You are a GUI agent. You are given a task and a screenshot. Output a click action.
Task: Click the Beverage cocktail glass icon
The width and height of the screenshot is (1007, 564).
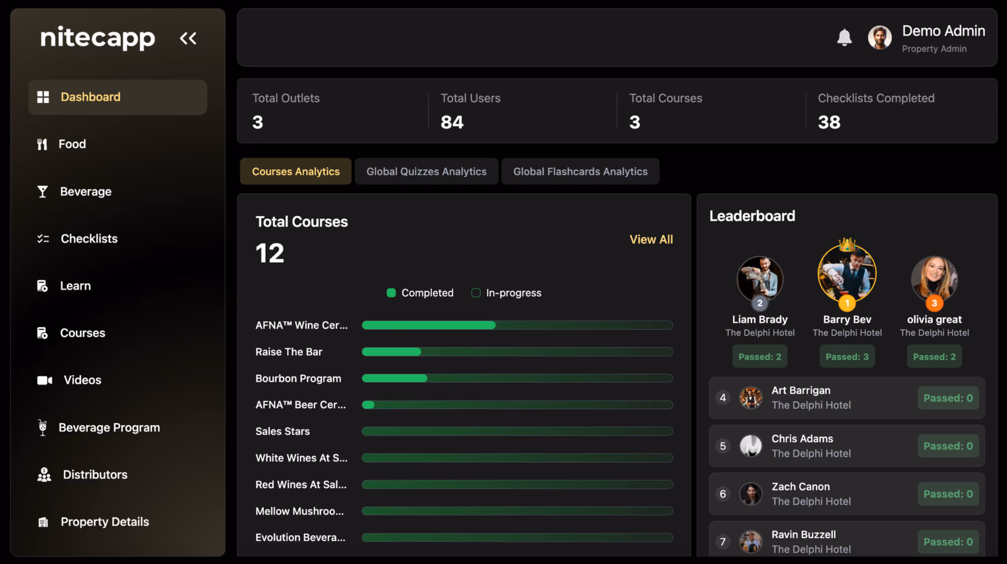click(42, 192)
